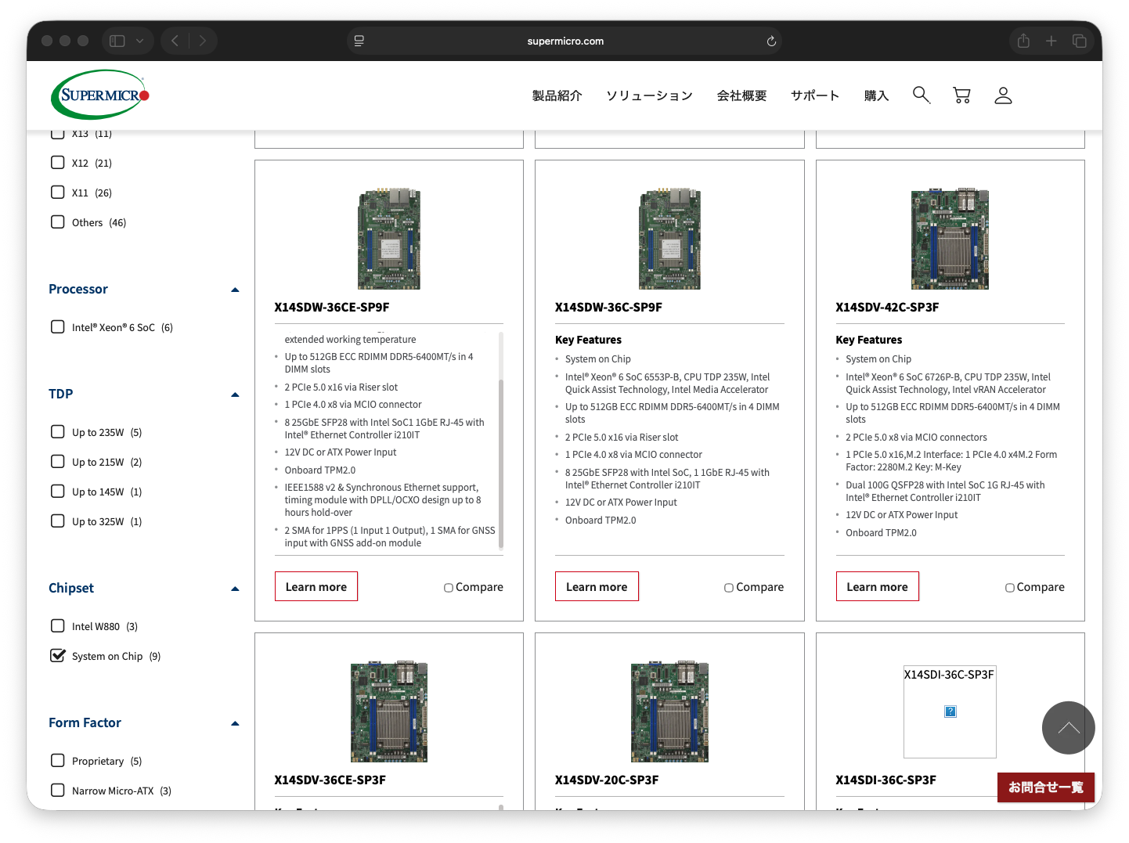The width and height of the screenshot is (1129, 843).
Task: Click the Safari share icon
Action: [x=1023, y=41]
